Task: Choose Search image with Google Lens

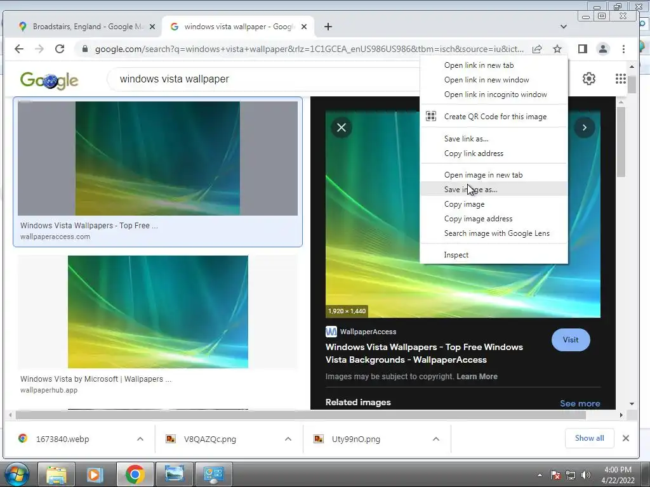Action: point(494,233)
